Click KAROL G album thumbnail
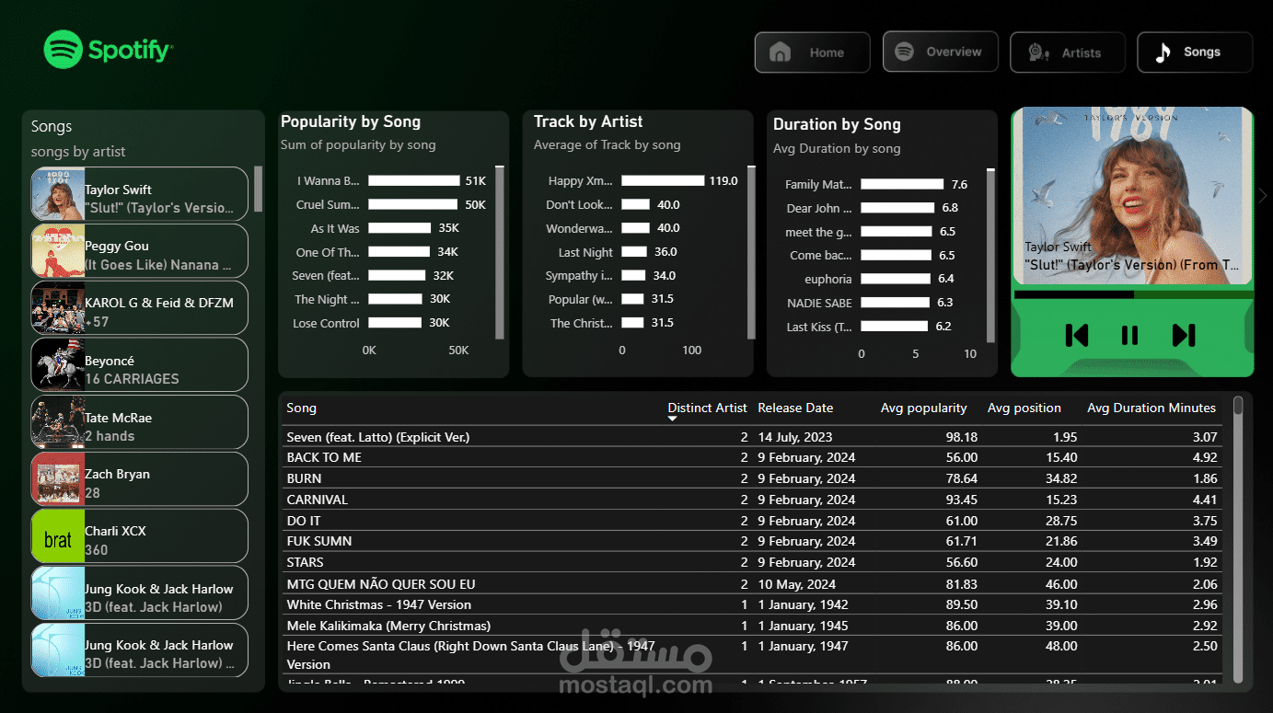 [x=58, y=308]
